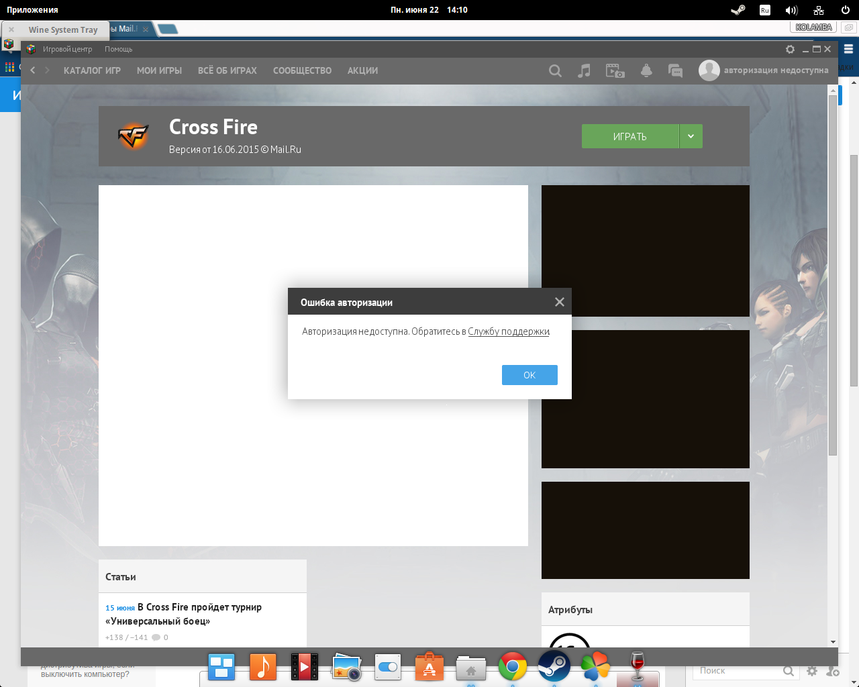Switch to МОИ ИГРЫ tab
This screenshot has height=687, width=859.
point(159,70)
